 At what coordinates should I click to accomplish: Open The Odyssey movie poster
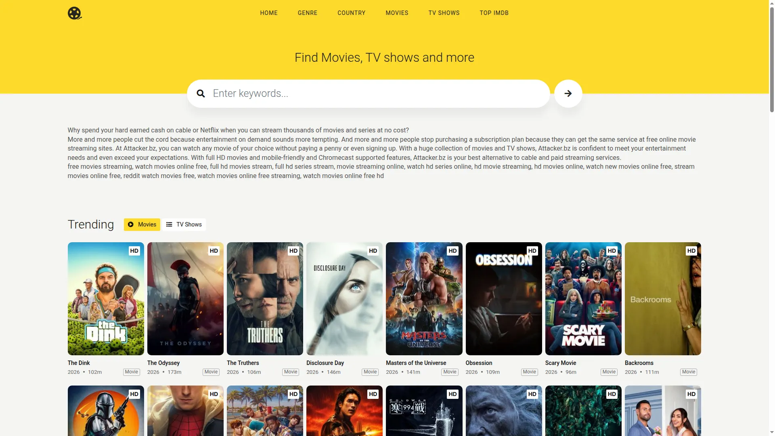(185, 299)
